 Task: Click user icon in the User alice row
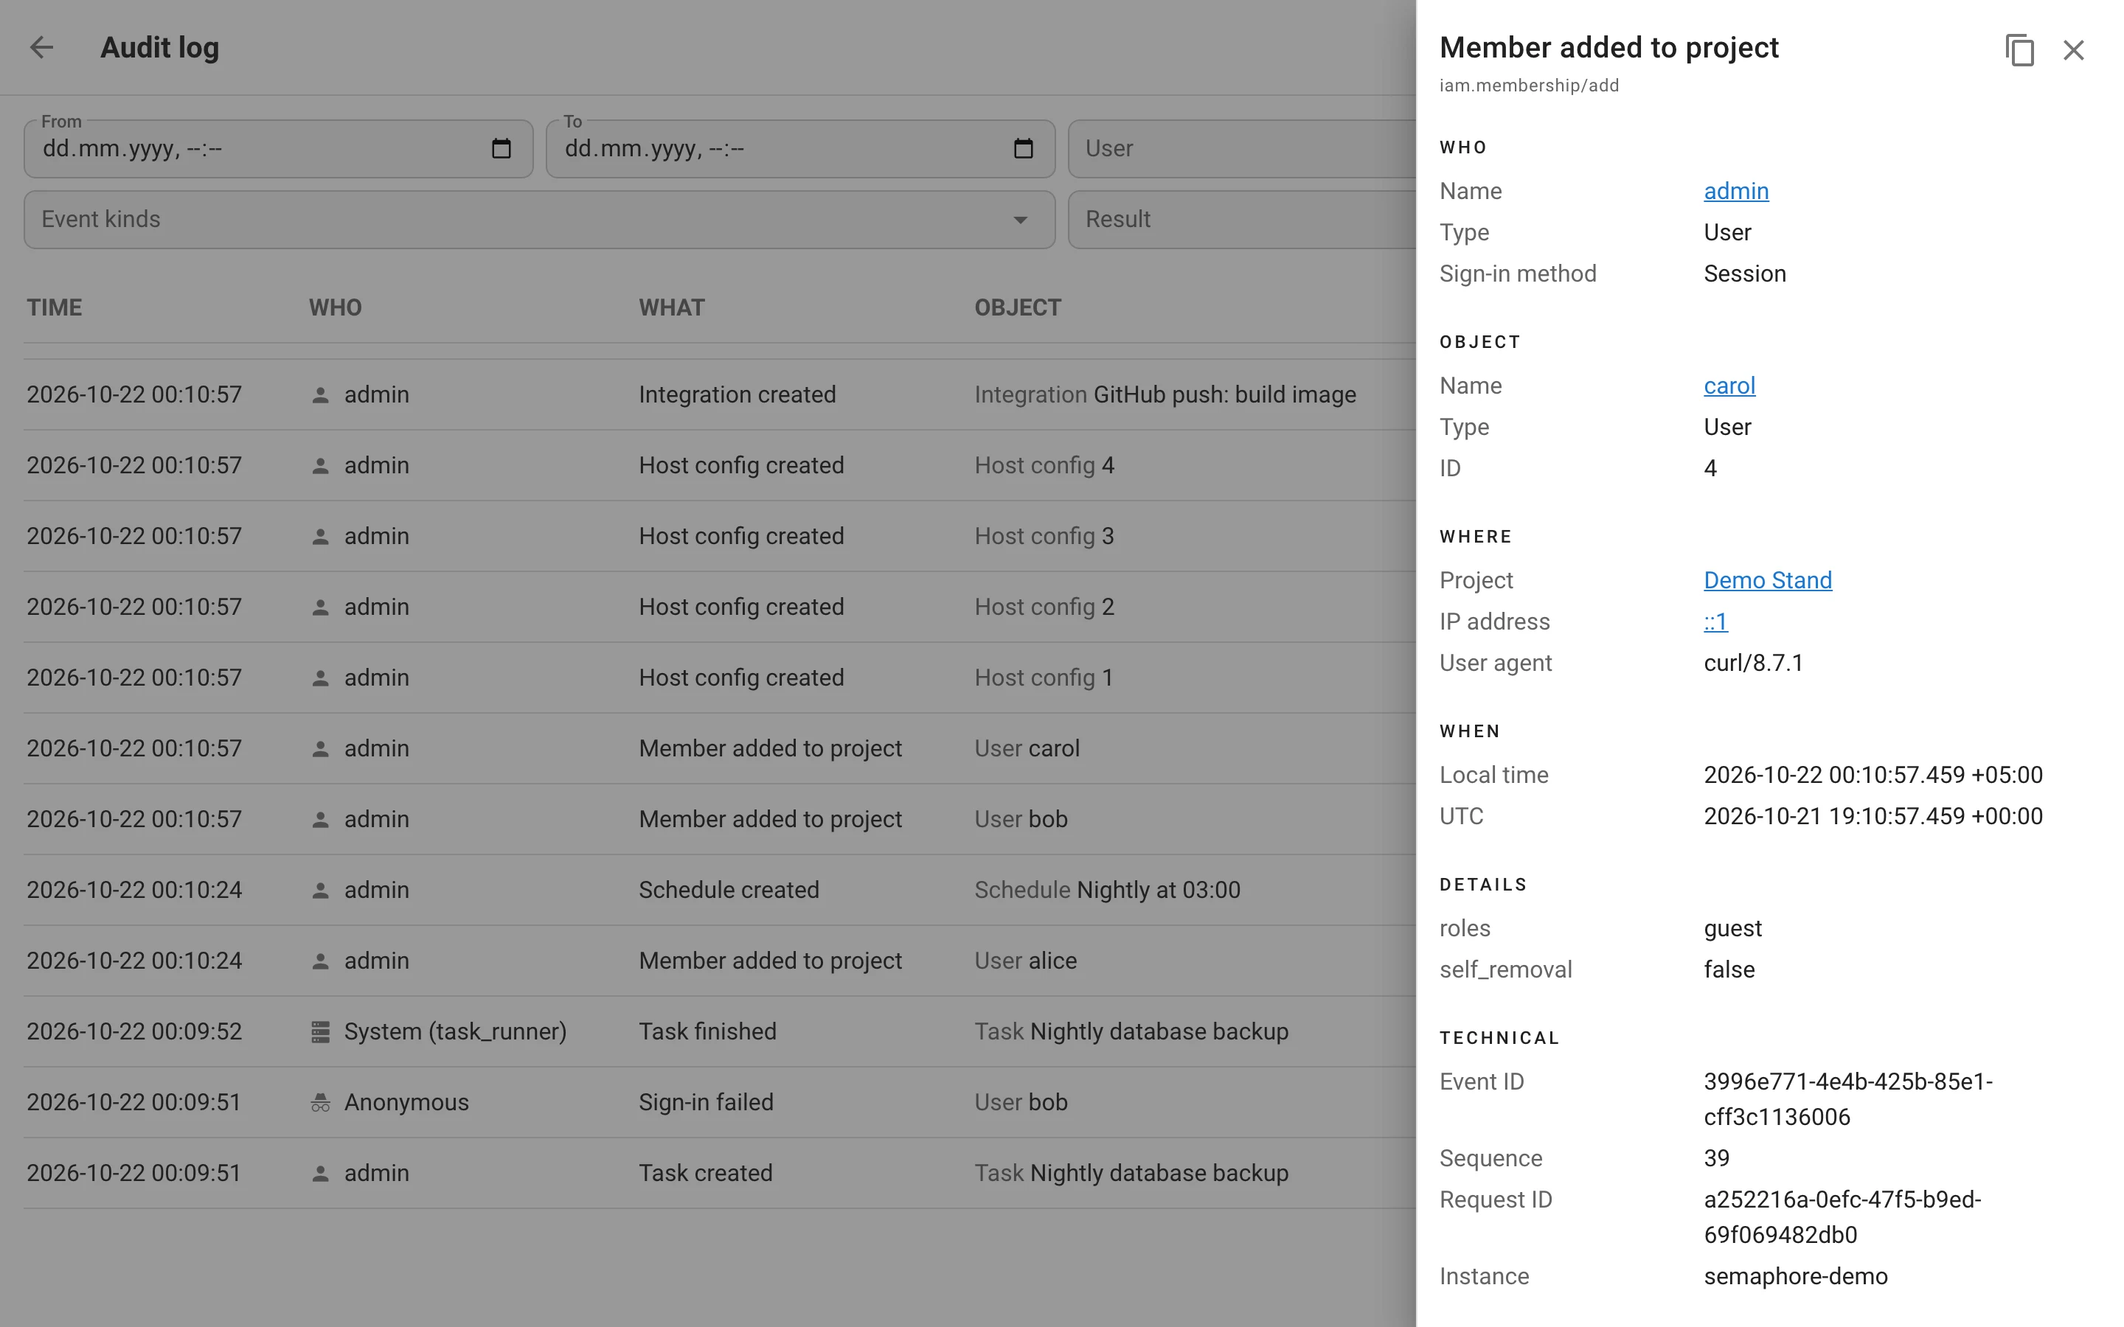pyautogui.click(x=320, y=961)
